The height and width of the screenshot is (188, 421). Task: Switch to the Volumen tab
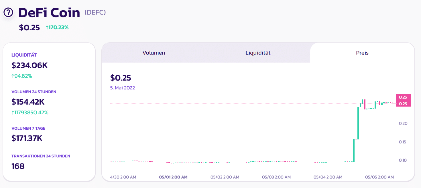[x=154, y=53]
